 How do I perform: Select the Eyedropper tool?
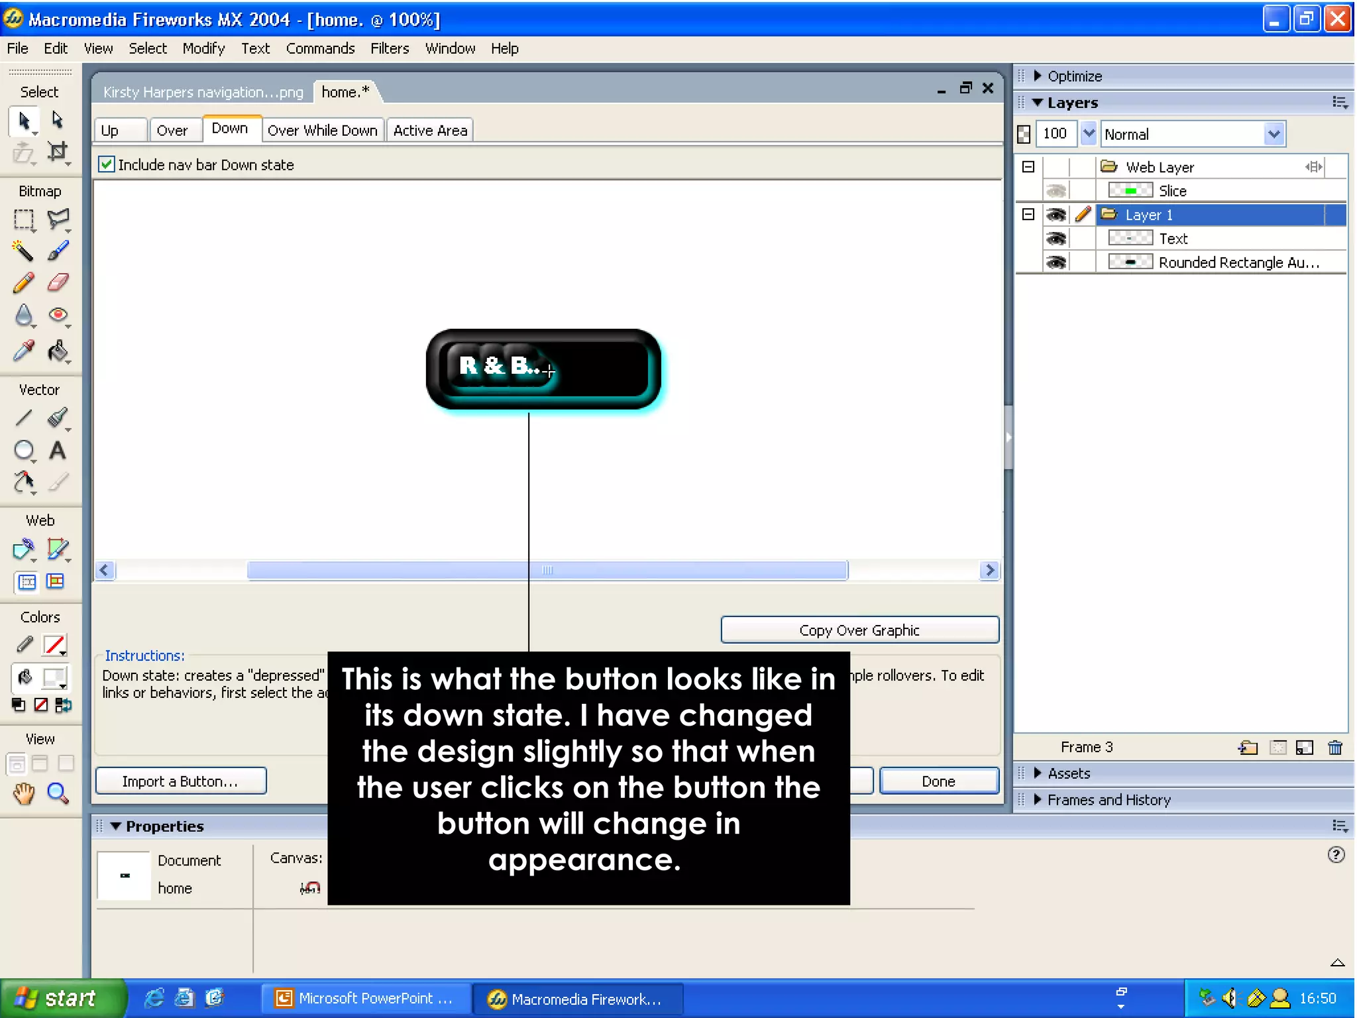tap(23, 351)
